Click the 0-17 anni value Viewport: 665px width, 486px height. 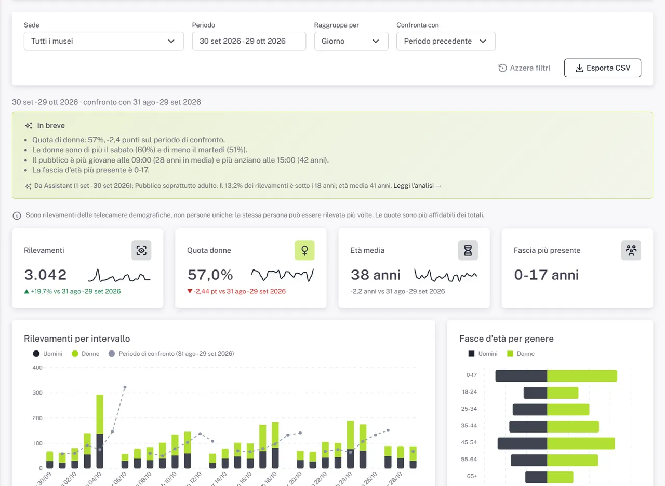547,275
